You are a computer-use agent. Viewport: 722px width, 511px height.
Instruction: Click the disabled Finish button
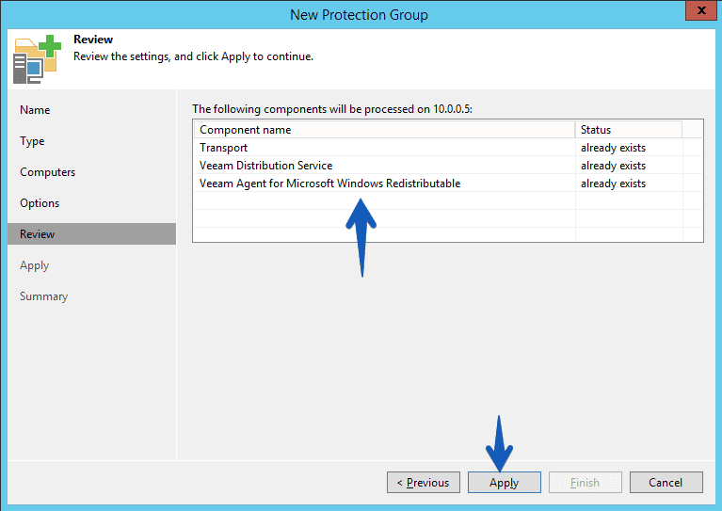point(586,482)
